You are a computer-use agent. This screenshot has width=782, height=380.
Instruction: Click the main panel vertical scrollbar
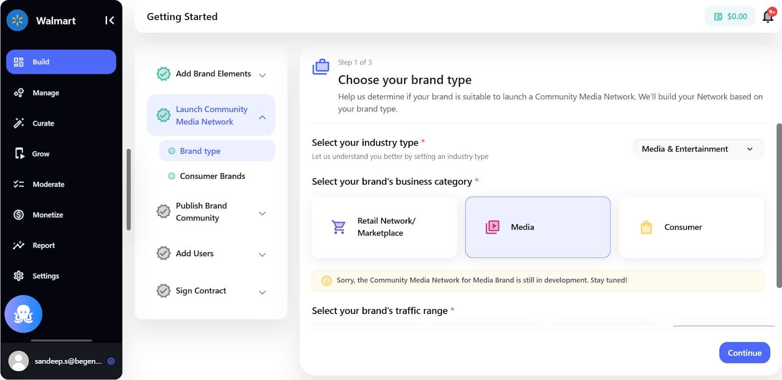pos(779,205)
